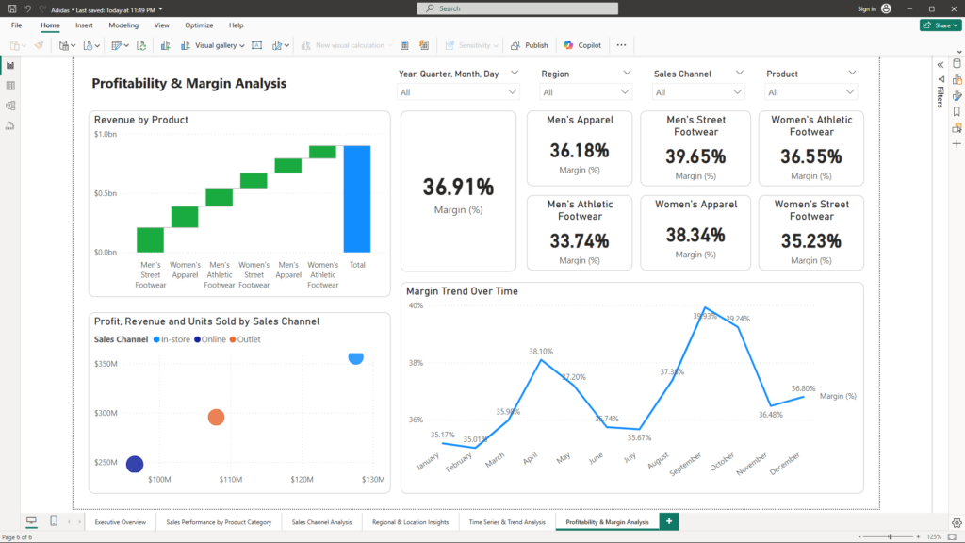Click the Share button

click(x=940, y=25)
